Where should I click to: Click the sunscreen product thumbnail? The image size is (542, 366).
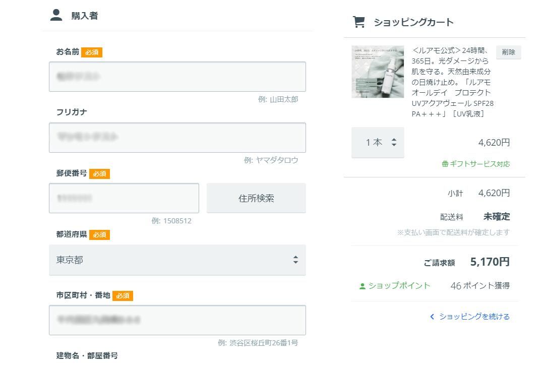[378, 72]
